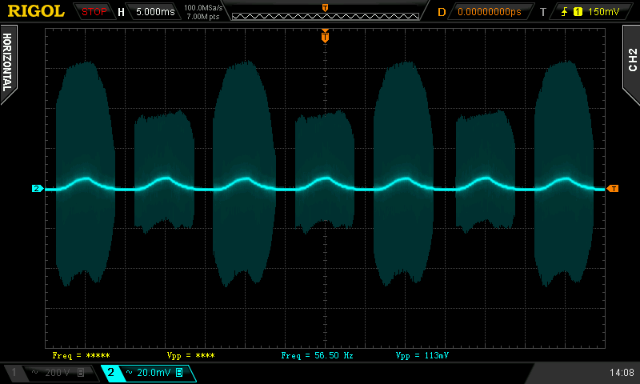Image resolution: width=640 pixels, height=384 pixels.
Task: Click the red STOP status indicator
Action: coord(94,12)
